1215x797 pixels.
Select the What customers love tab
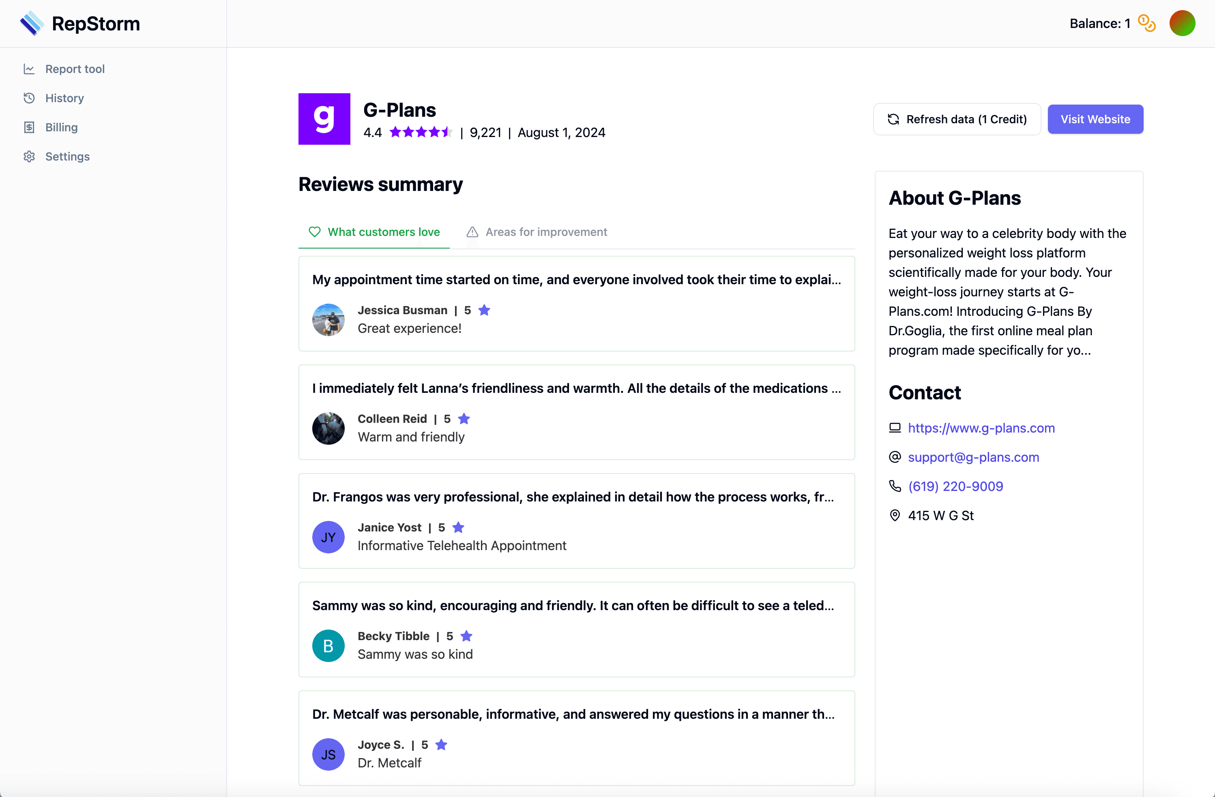click(374, 232)
